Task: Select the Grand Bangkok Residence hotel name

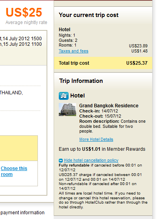Action: pos(109,106)
